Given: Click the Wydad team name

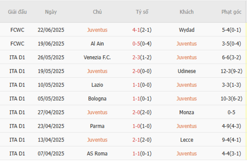Looking at the screenshot, I should pos(187,30).
